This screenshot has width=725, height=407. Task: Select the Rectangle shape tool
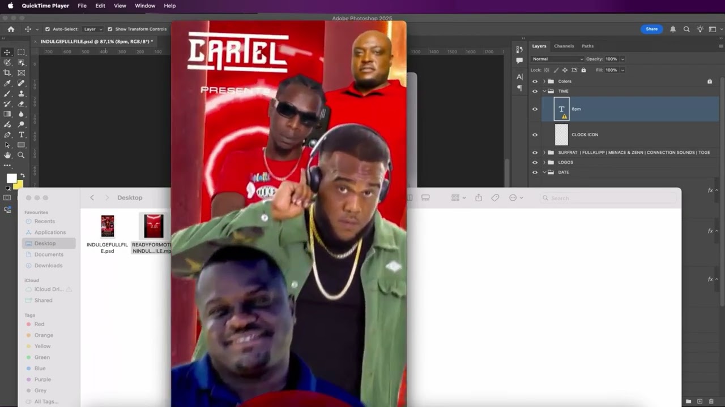pos(21,145)
